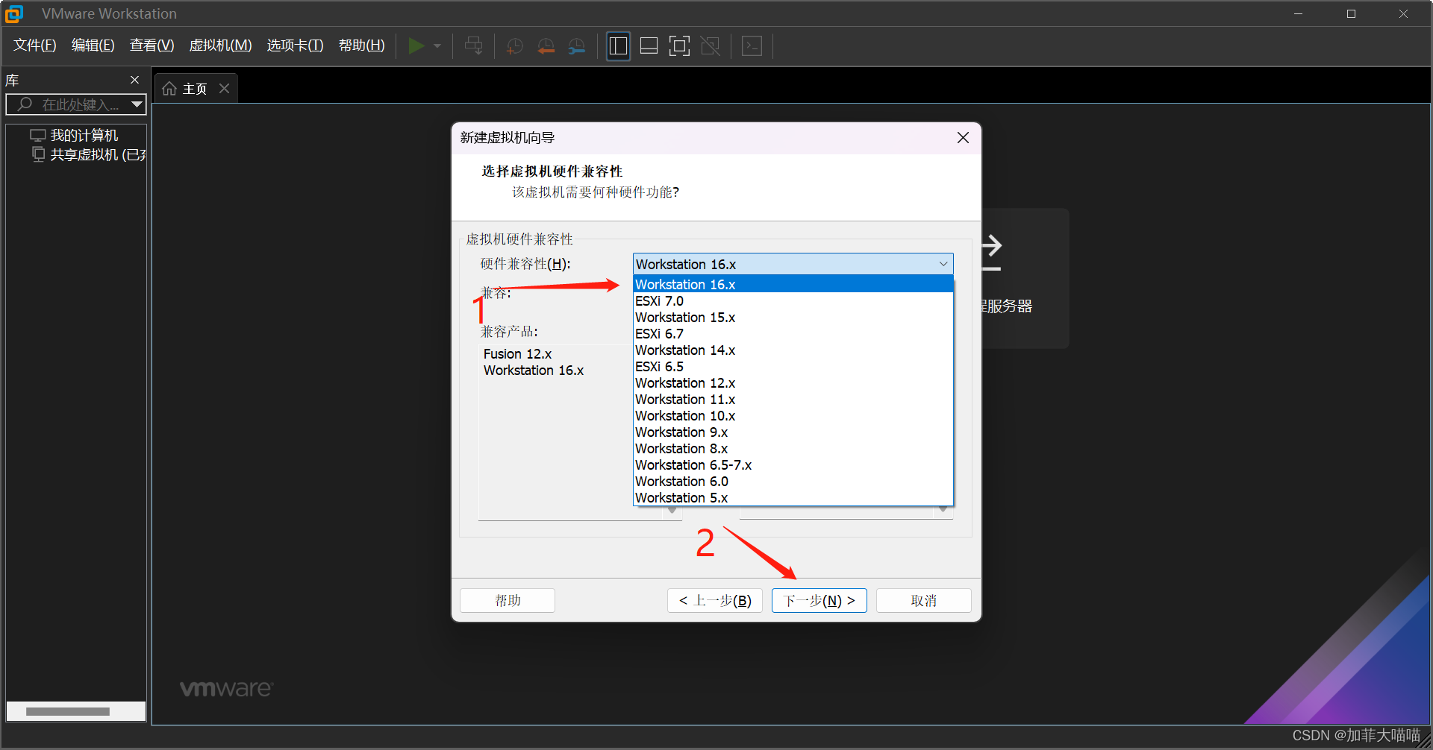This screenshot has width=1433, height=750.
Task: Click the 下一步(N) next button
Action: coord(819,600)
